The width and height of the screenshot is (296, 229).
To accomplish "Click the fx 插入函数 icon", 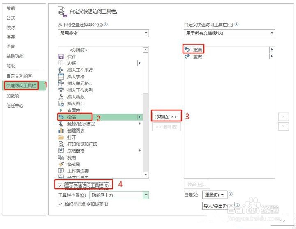I will [61, 97].
